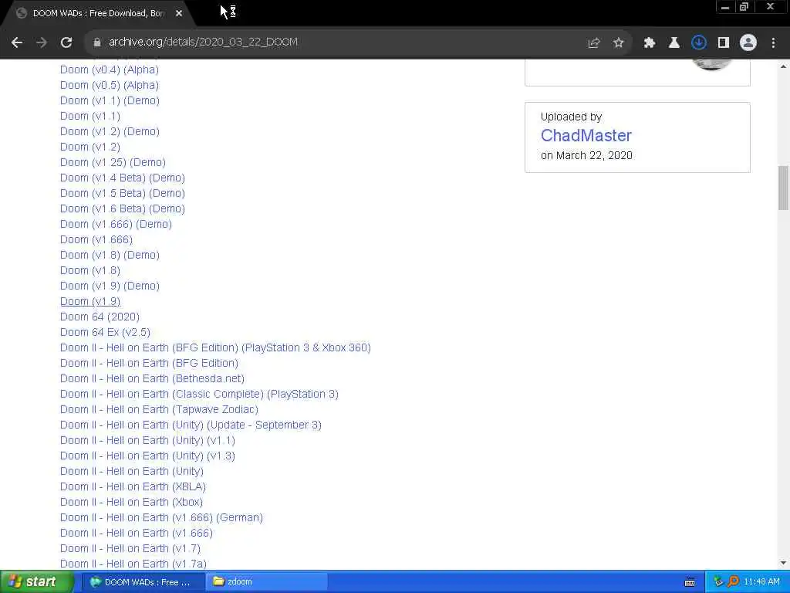Open Doom II - Hell on Earth (v1.7a)
Screen dimensions: 790x593
click(133, 563)
